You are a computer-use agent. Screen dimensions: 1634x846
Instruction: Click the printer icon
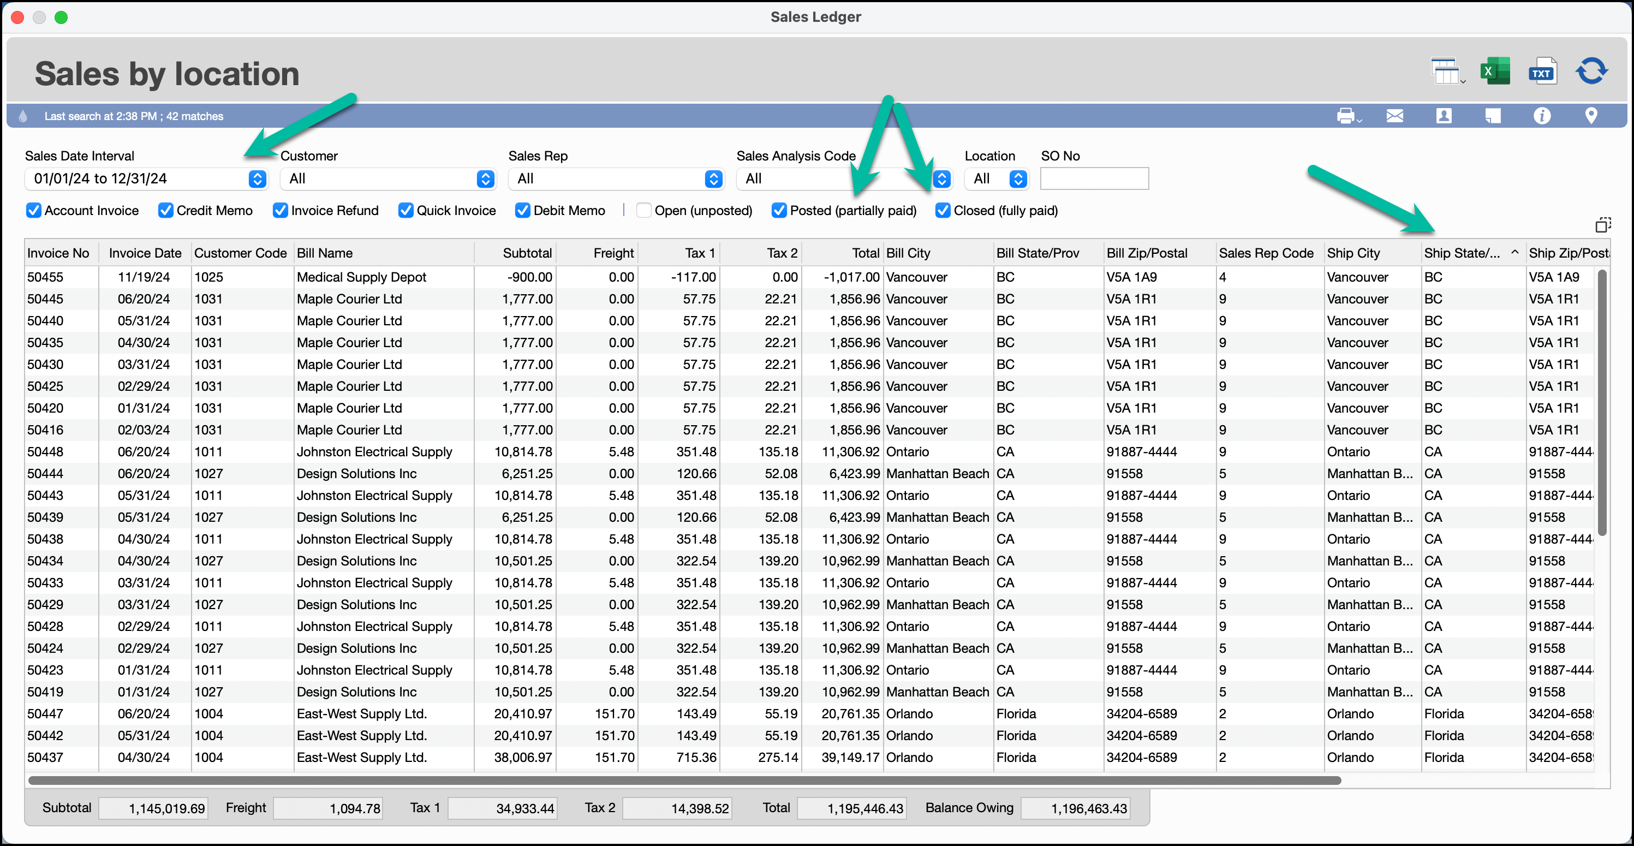pyautogui.click(x=1345, y=116)
